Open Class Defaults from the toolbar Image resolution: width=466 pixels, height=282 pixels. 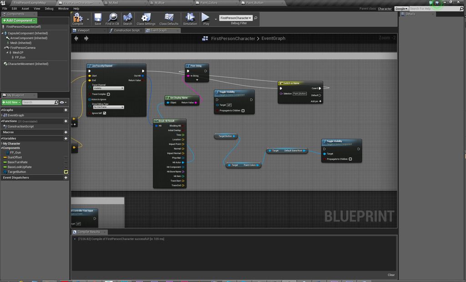pos(169,19)
